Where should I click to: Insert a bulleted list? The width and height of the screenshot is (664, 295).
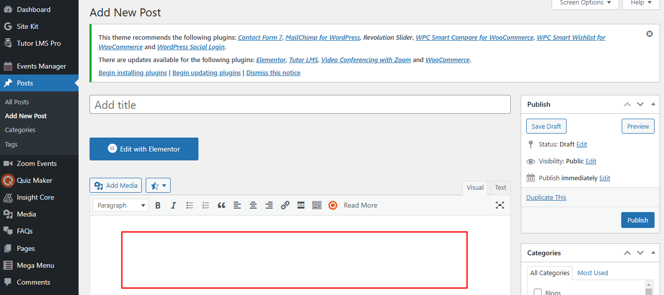click(190, 205)
